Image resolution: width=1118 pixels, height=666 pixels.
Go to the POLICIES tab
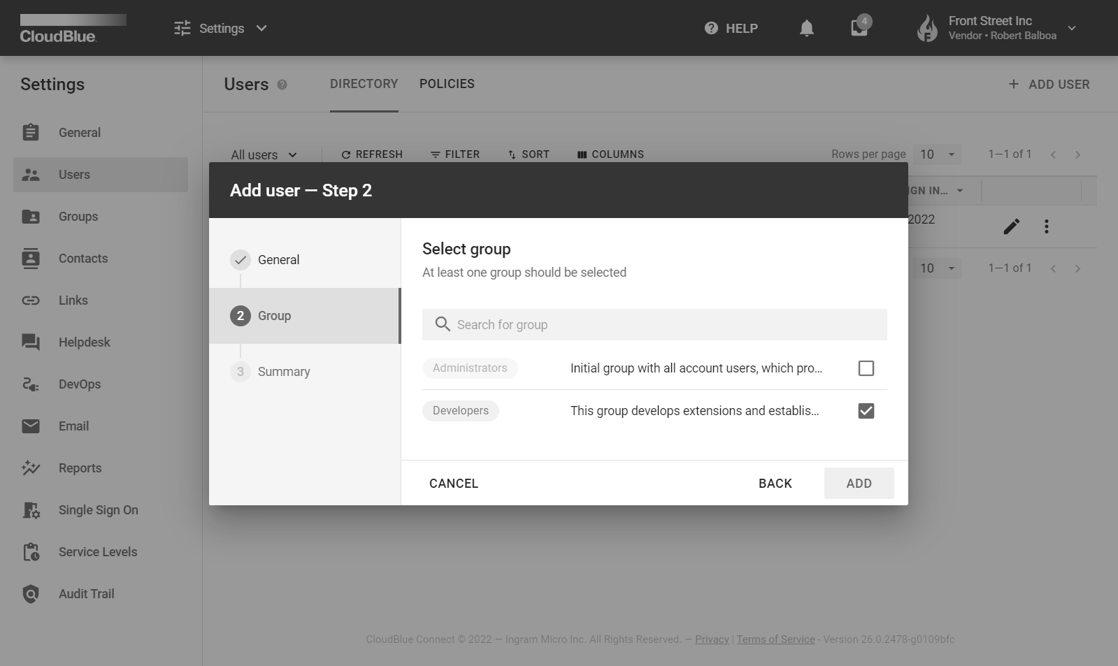point(447,84)
